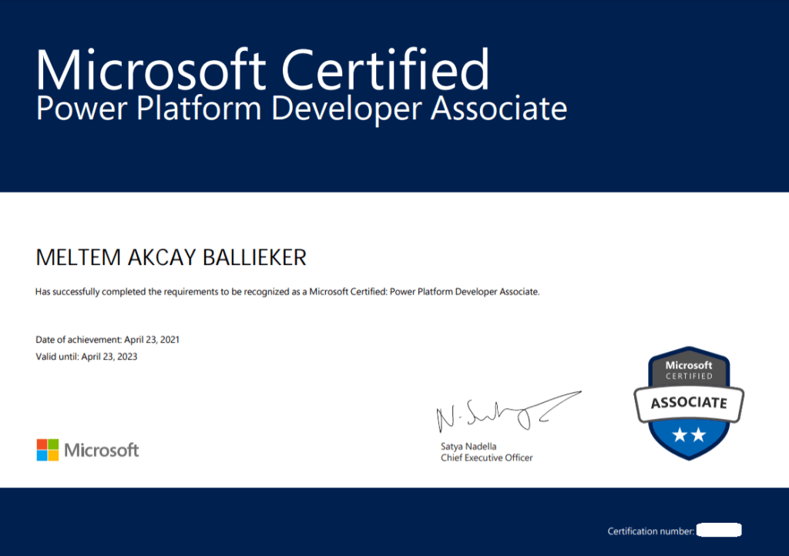Click the four-color Microsoft logo squares
Viewport: 789px width, 556px height.
tap(48, 450)
